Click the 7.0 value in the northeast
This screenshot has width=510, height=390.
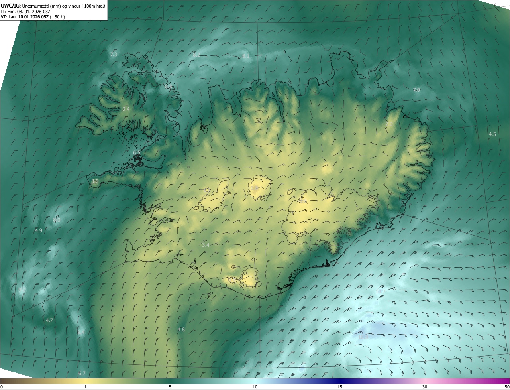416,90
